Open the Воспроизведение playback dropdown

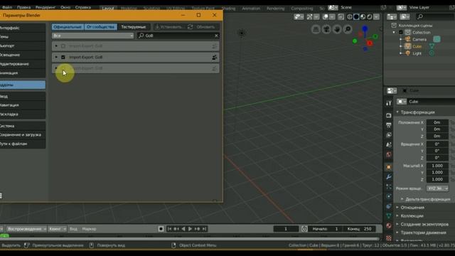(x=26, y=229)
